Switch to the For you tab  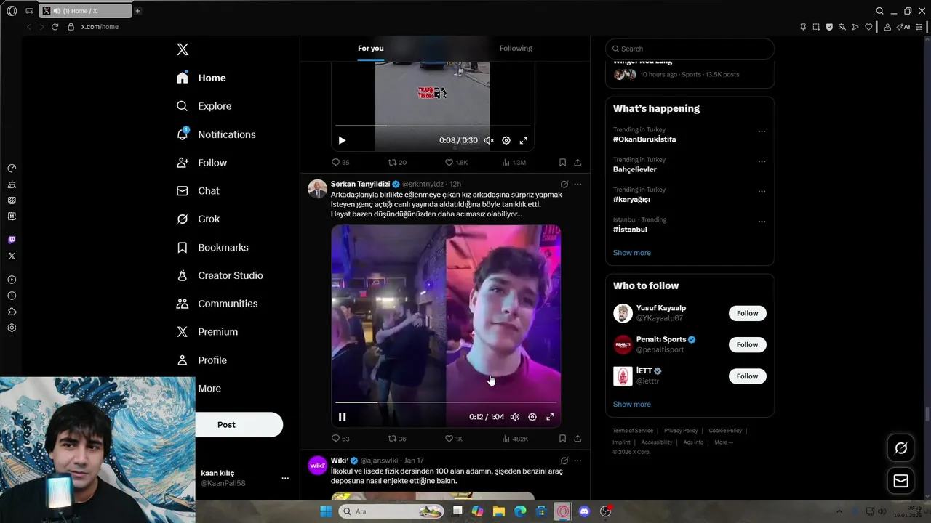pos(370,48)
